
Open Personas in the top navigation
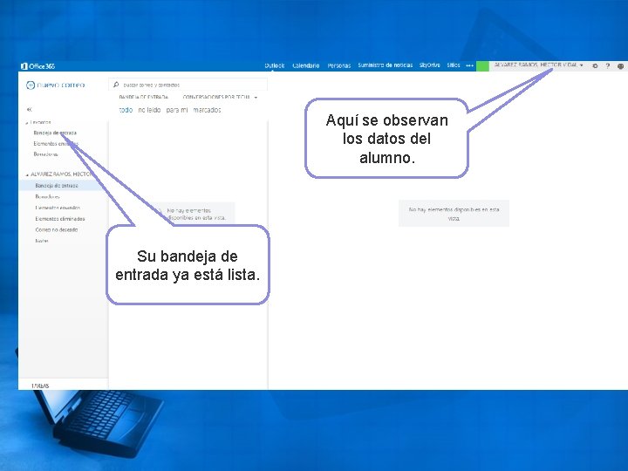(x=338, y=65)
